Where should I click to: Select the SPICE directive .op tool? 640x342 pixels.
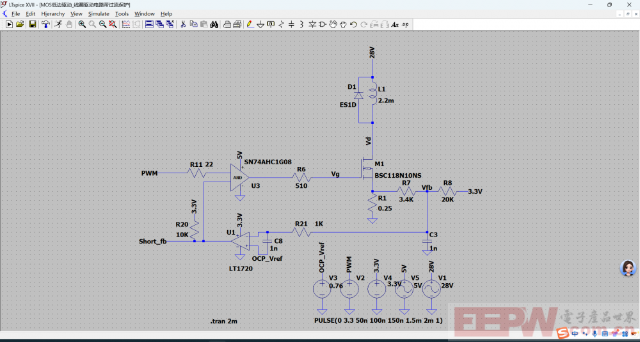click(405, 24)
